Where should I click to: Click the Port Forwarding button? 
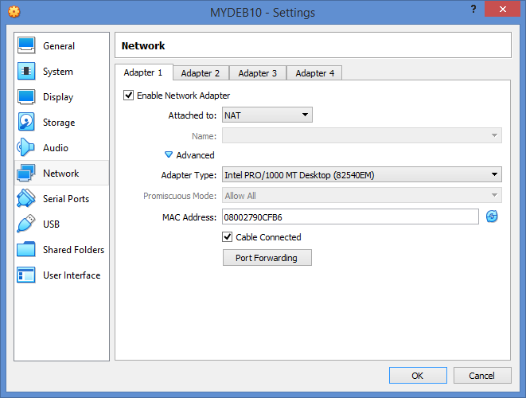[x=267, y=258]
